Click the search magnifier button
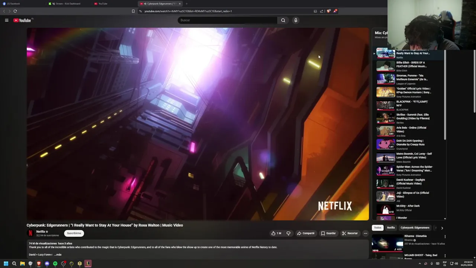 [x=283, y=20]
